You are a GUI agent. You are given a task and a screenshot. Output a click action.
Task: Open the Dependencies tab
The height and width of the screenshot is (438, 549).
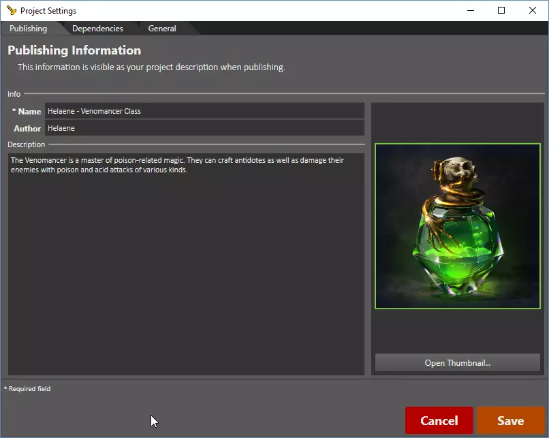[x=97, y=29]
